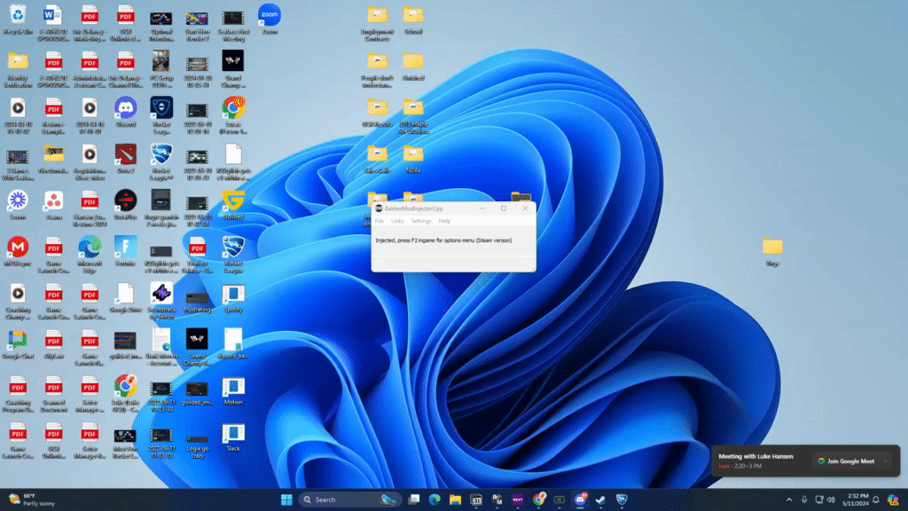The width and height of the screenshot is (908, 511).
Task: Click the taskbar Search box
Action: pos(349,499)
